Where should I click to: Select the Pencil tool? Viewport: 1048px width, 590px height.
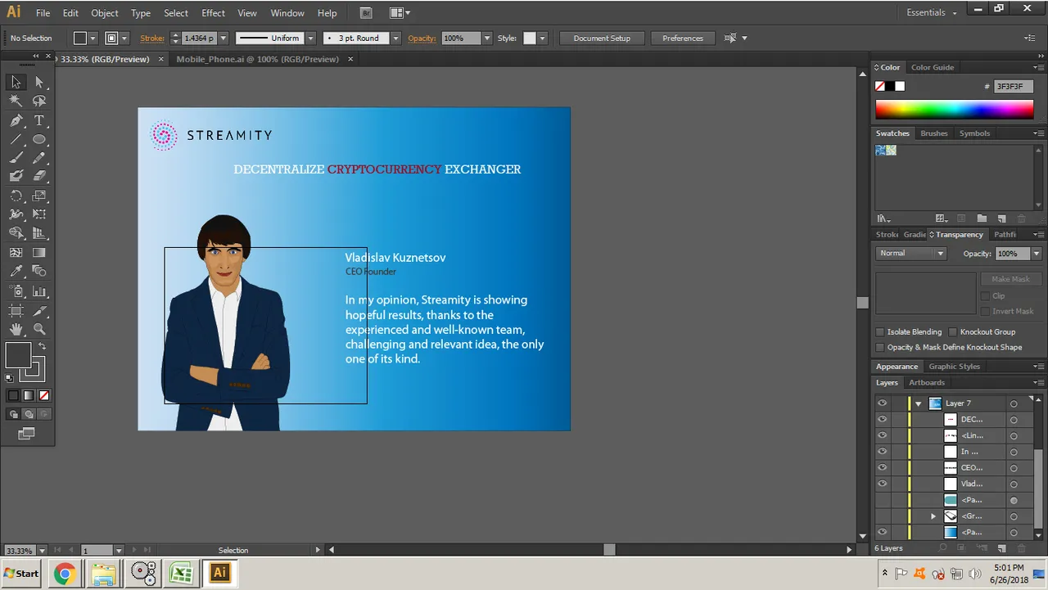coord(38,158)
